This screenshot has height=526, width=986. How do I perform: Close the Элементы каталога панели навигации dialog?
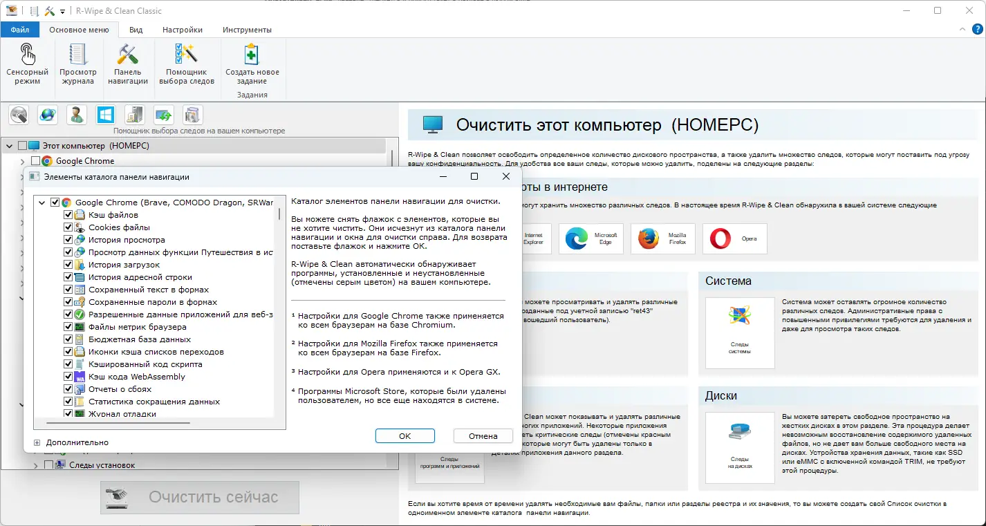(x=505, y=176)
